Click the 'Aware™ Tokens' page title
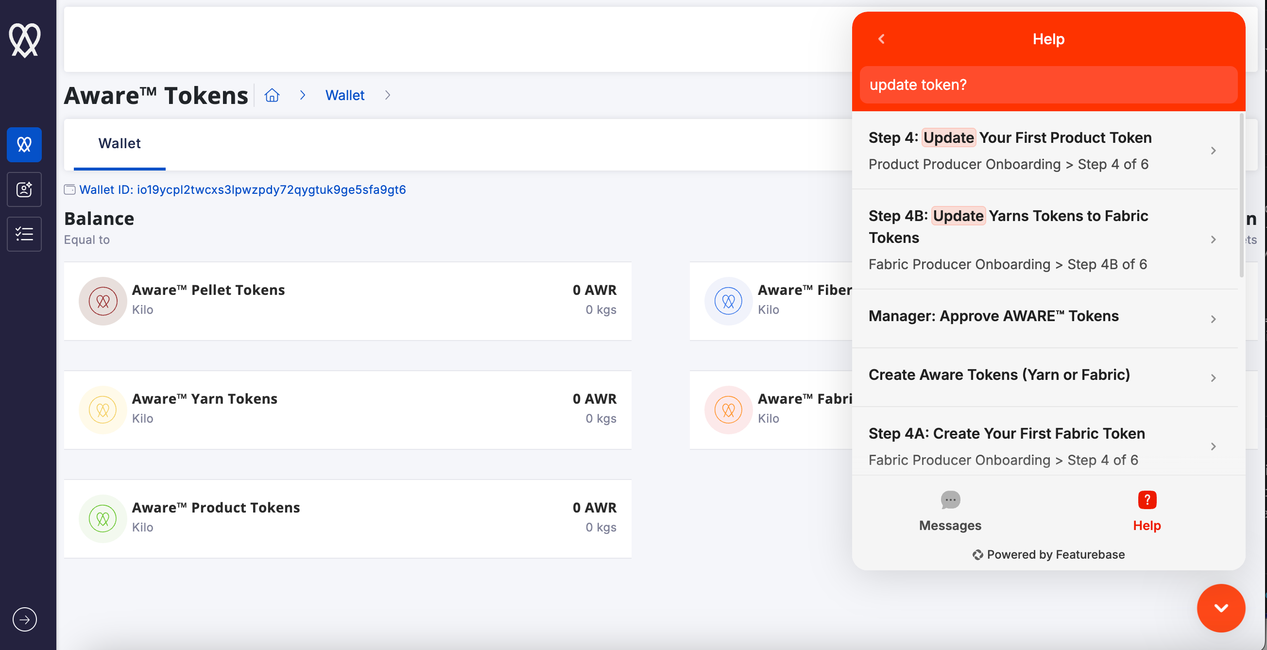The height and width of the screenshot is (650, 1267). point(156,95)
